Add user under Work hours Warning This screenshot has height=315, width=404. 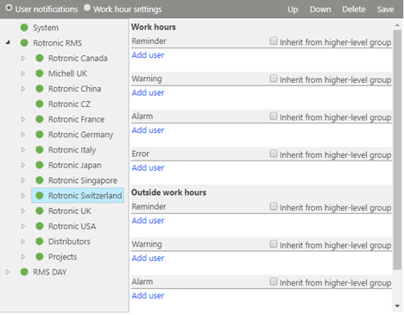coord(148,92)
